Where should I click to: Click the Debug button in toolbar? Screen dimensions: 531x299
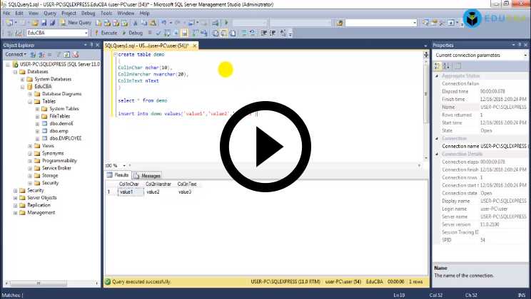coord(133,33)
